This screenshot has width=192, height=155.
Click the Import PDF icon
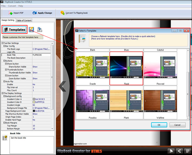click(x=10, y=13)
